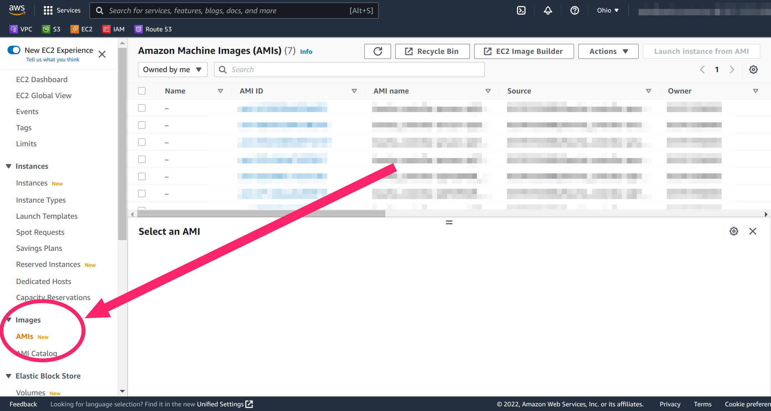
Task: Open Launch Templates in sidebar
Action: point(47,216)
